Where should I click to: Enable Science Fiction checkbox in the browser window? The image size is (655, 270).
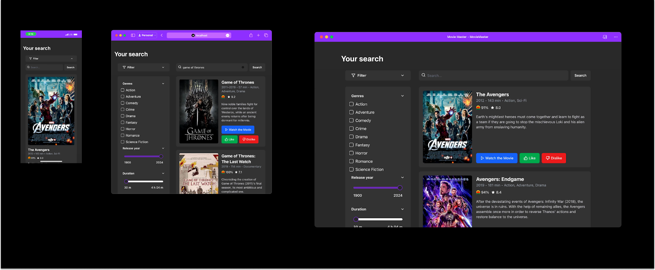coord(122,142)
